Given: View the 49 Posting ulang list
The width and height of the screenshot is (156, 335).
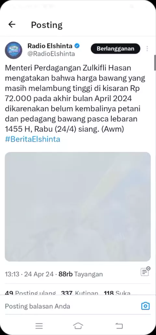Looking at the screenshot, I should (x=30, y=293).
